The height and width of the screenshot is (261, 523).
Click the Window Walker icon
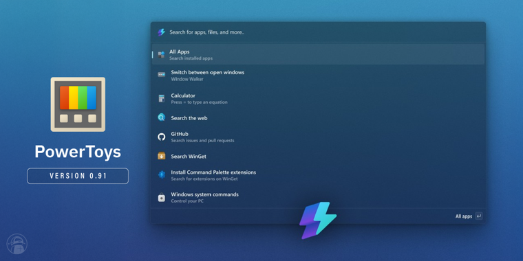(x=162, y=75)
